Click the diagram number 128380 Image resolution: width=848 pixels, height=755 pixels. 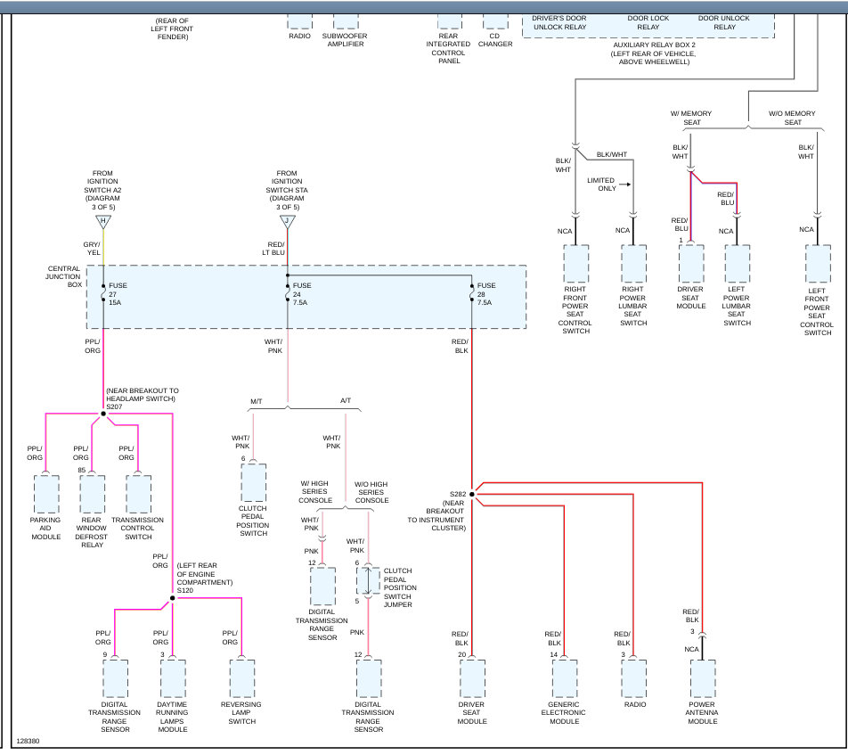(28, 741)
